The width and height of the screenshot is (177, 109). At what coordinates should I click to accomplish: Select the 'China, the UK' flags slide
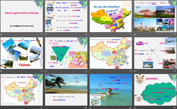click(66, 16)
